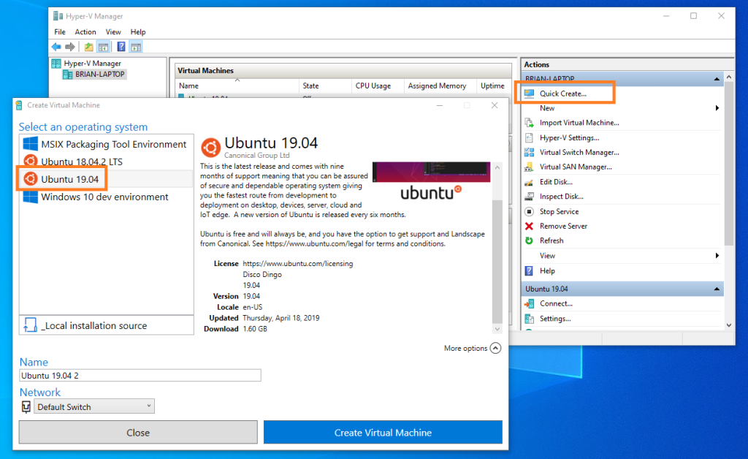Click the back navigation arrow in the toolbar
The height and width of the screenshot is (459, 748).
tap(56, 46)
